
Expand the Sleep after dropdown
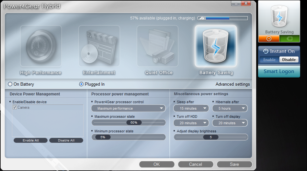click(191, 108)
